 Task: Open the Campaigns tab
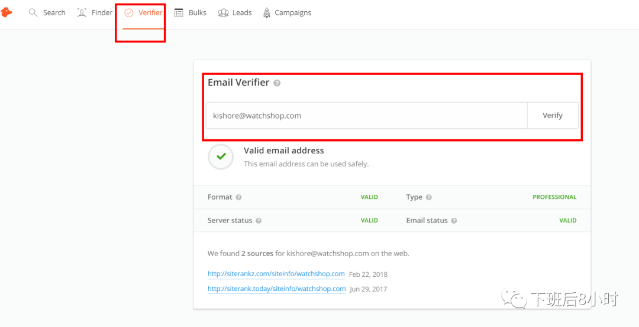coord(292,12)
